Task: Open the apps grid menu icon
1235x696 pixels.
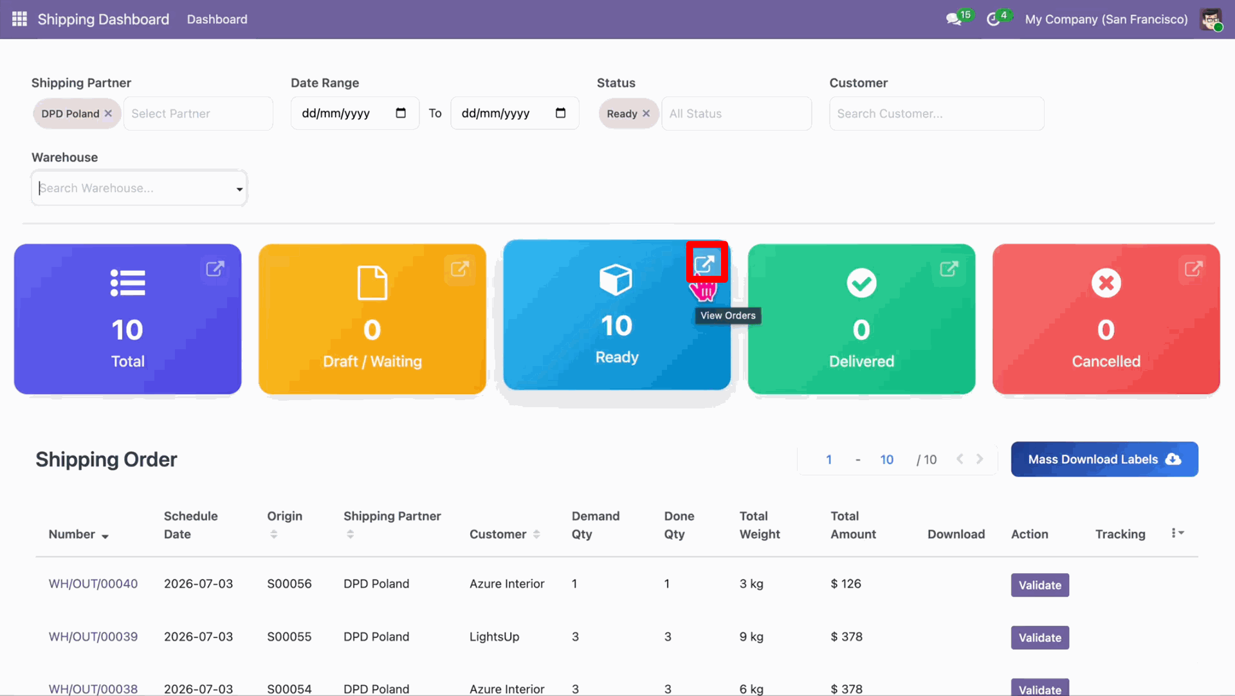Action: click(19, 19)
